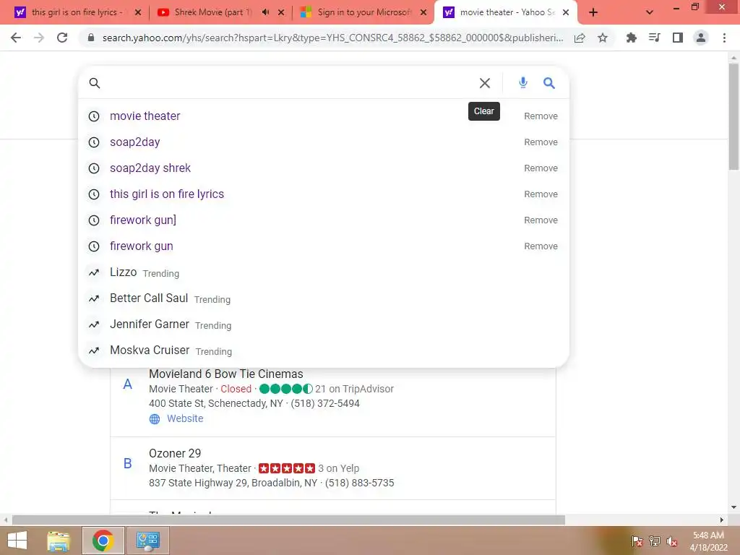The image size is (740, 555).
Task: Choose 'soap2day shrek' history suggestion
Action: pos(150,168)
